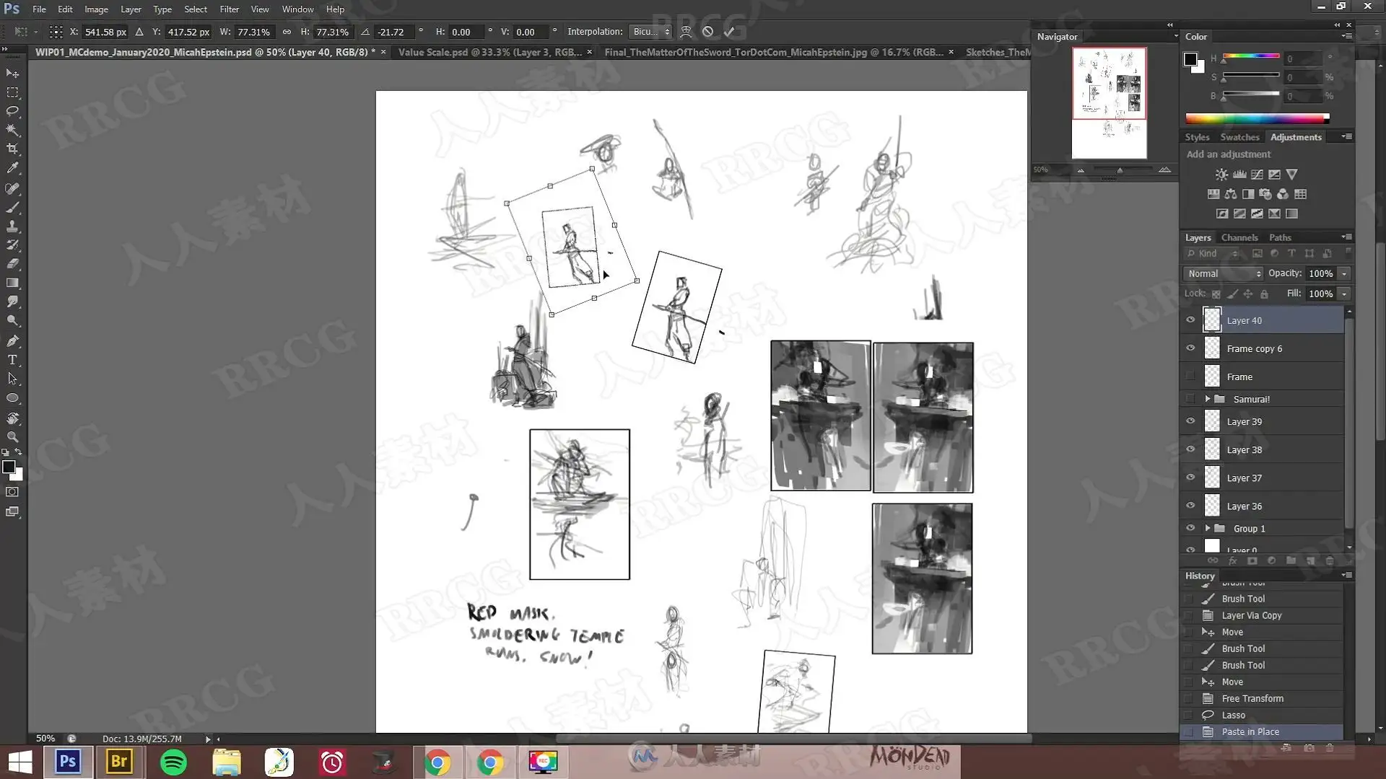Adjust the Hue slider in Color panel
The height and width of the screenshot is (779, 1386).
pos(1251,58)
